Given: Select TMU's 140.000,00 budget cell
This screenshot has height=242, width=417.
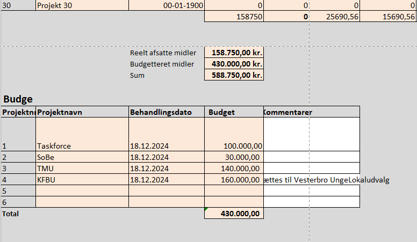Looking at the screenshot, I should [x=234, y=168].
